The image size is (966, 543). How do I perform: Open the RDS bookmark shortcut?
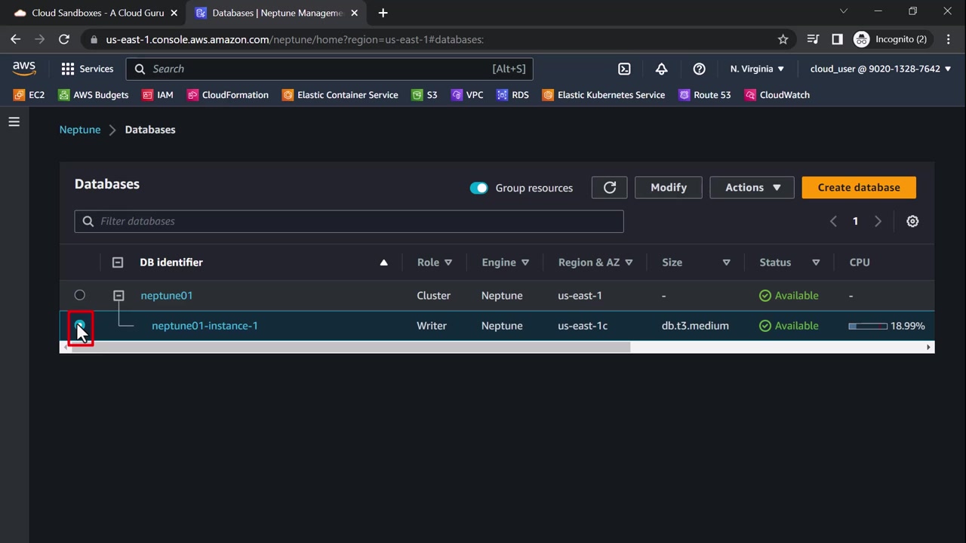tap(512, 95)
